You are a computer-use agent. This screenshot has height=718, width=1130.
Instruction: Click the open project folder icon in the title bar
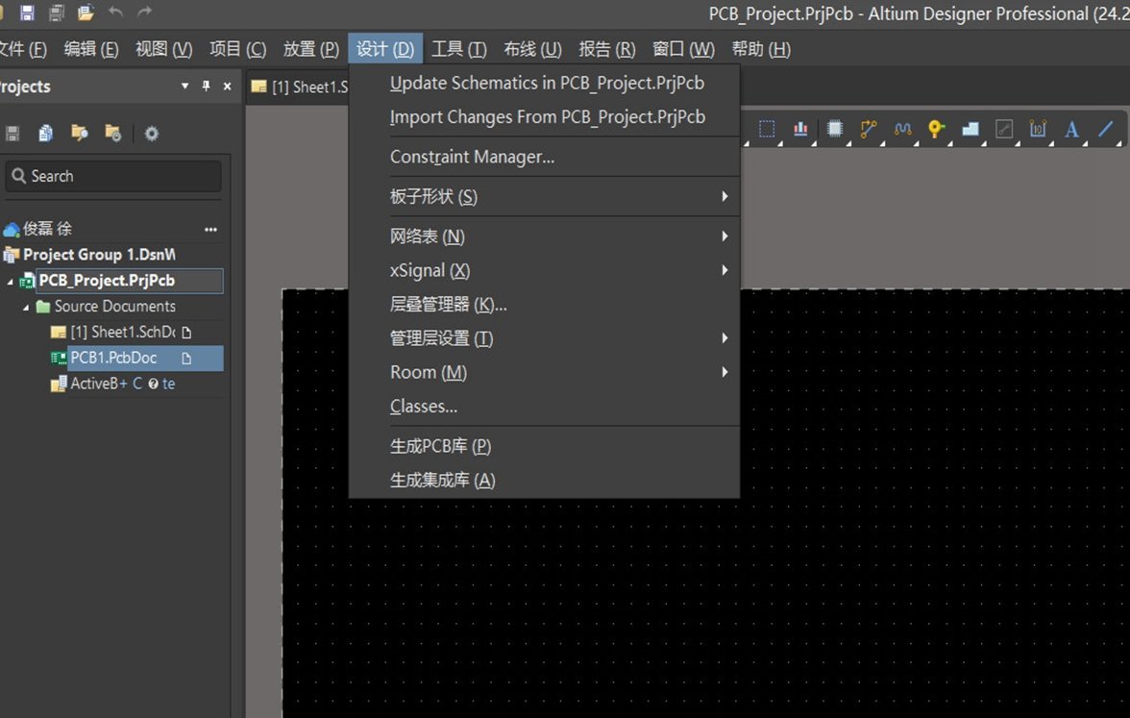[86, 12]
